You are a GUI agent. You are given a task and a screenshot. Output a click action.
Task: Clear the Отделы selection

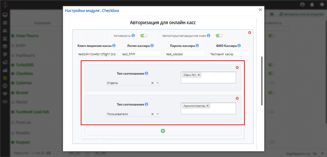152,83
